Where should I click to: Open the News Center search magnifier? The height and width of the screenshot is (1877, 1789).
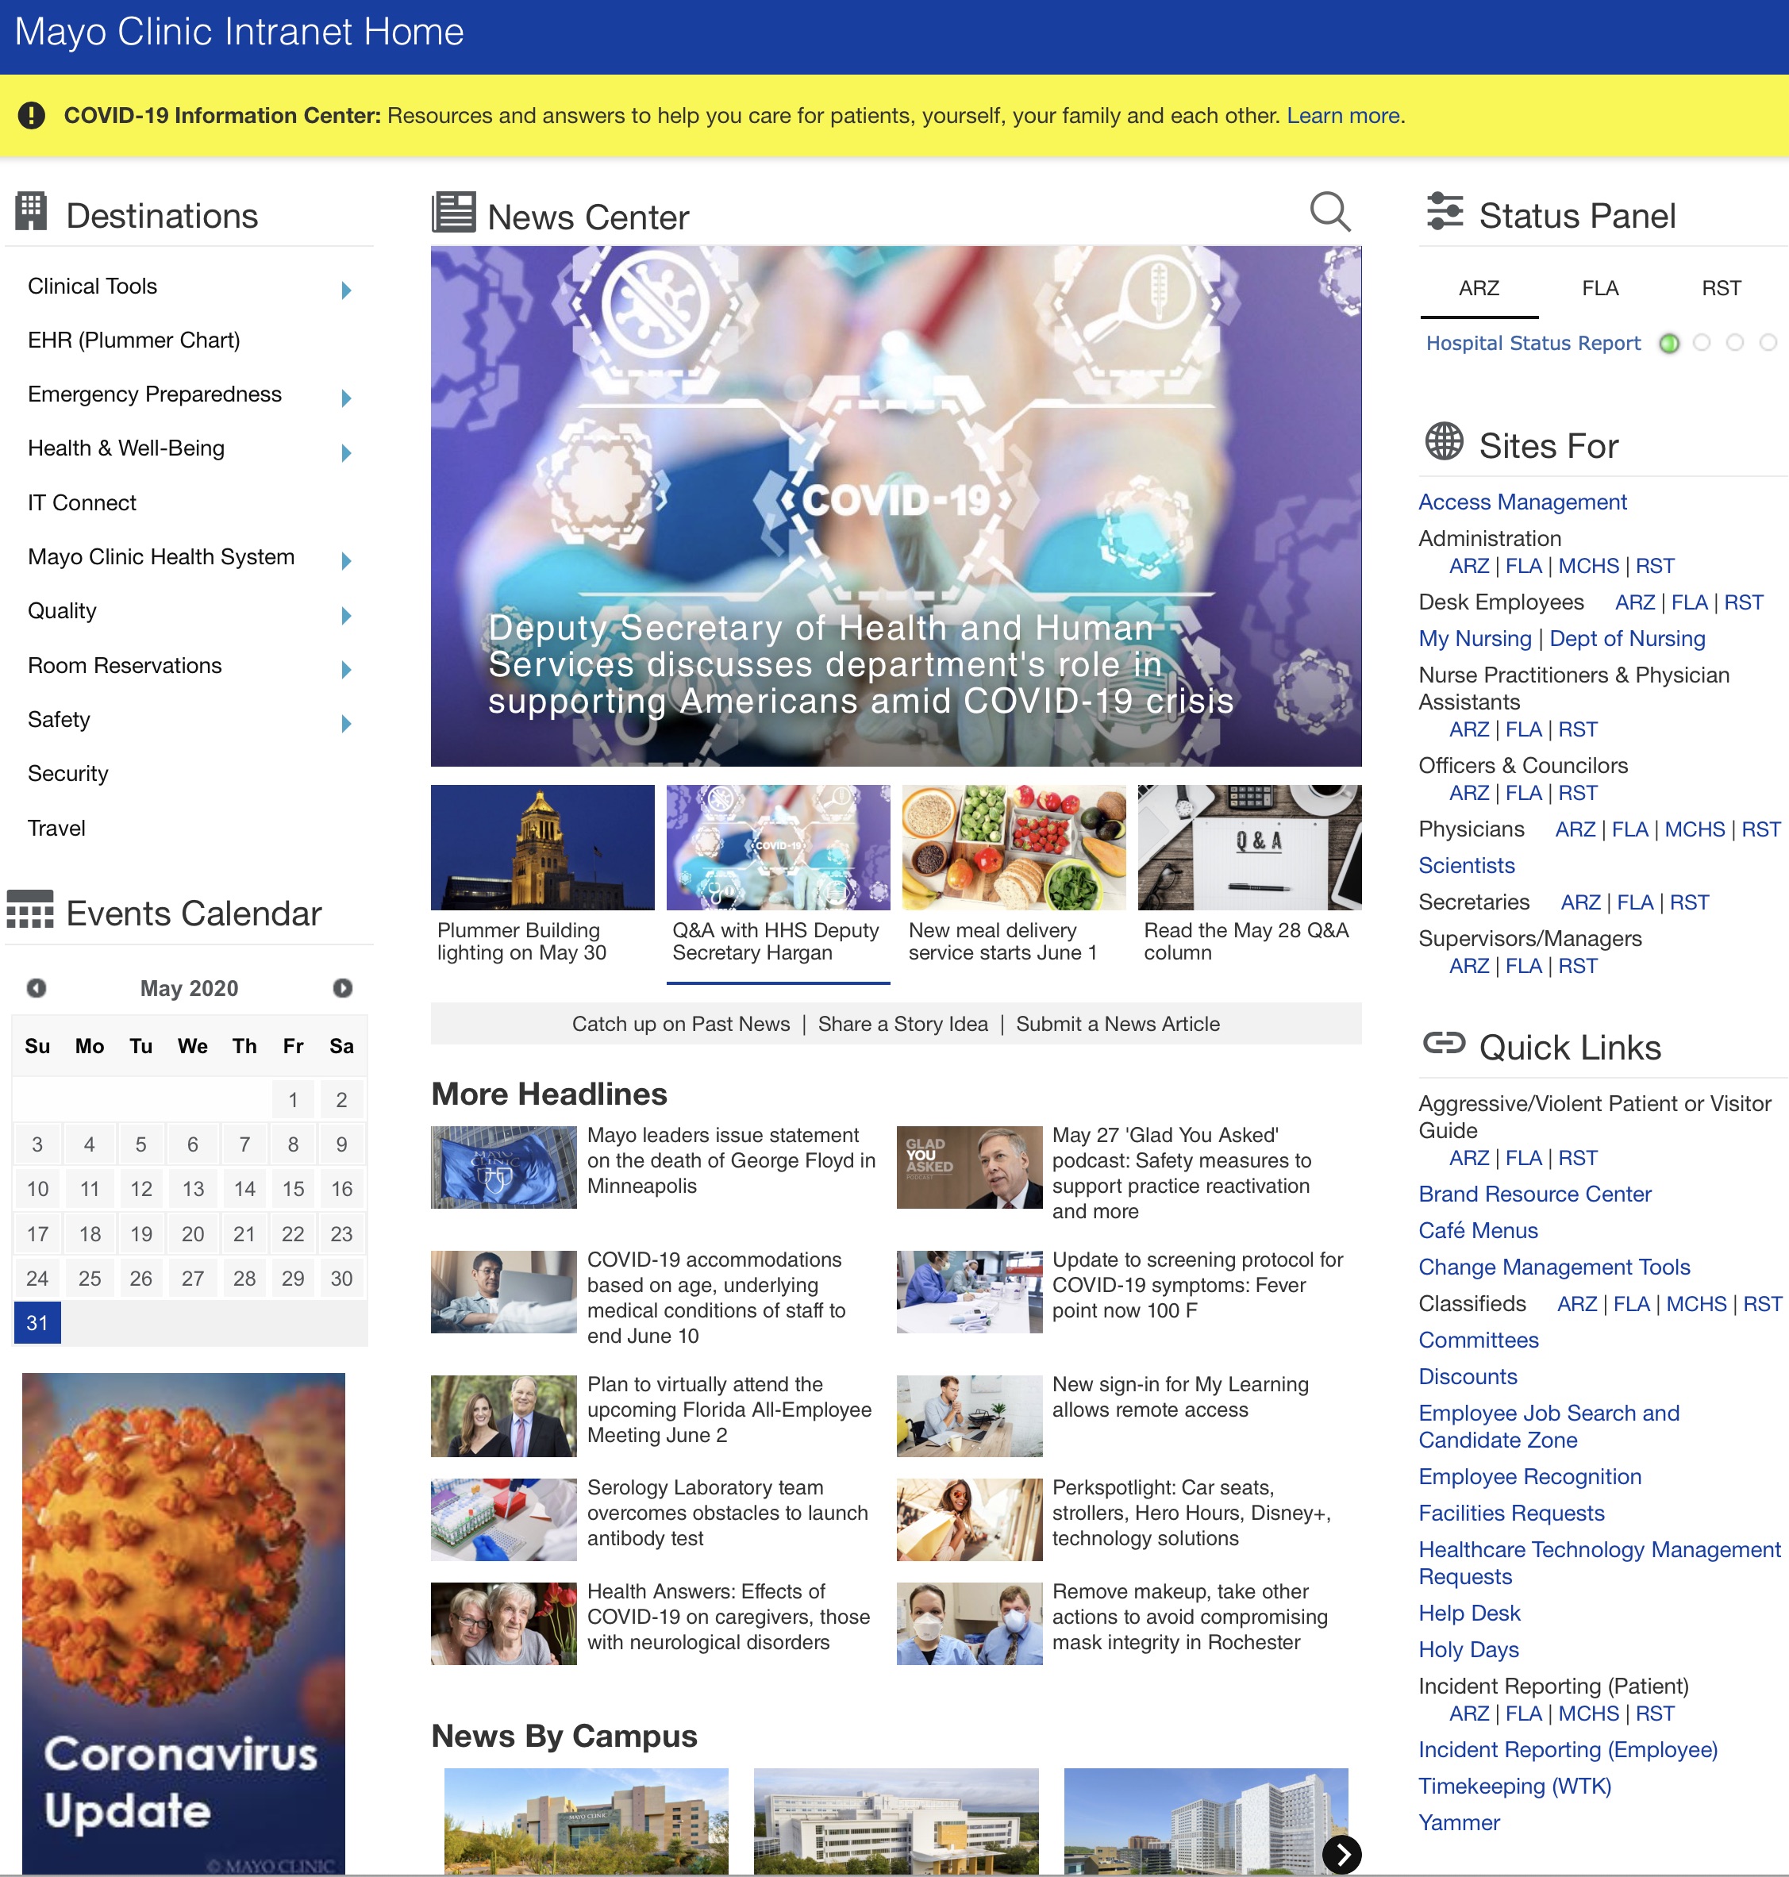pyautogui.click(x=1329, y=212)
